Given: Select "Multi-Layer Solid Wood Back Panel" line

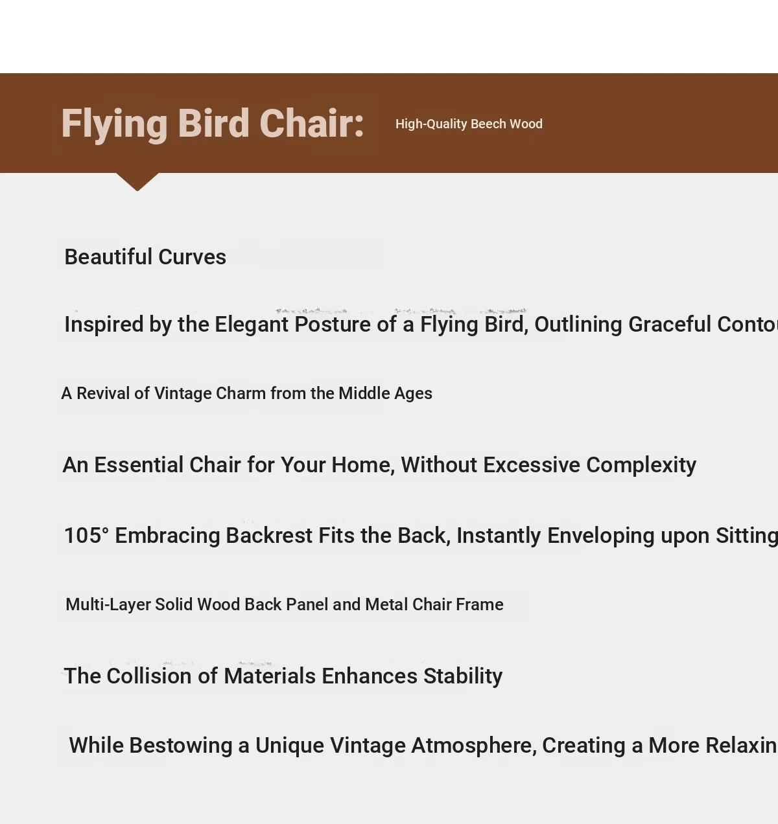Looking at the screenshot, I should [285, 604].
